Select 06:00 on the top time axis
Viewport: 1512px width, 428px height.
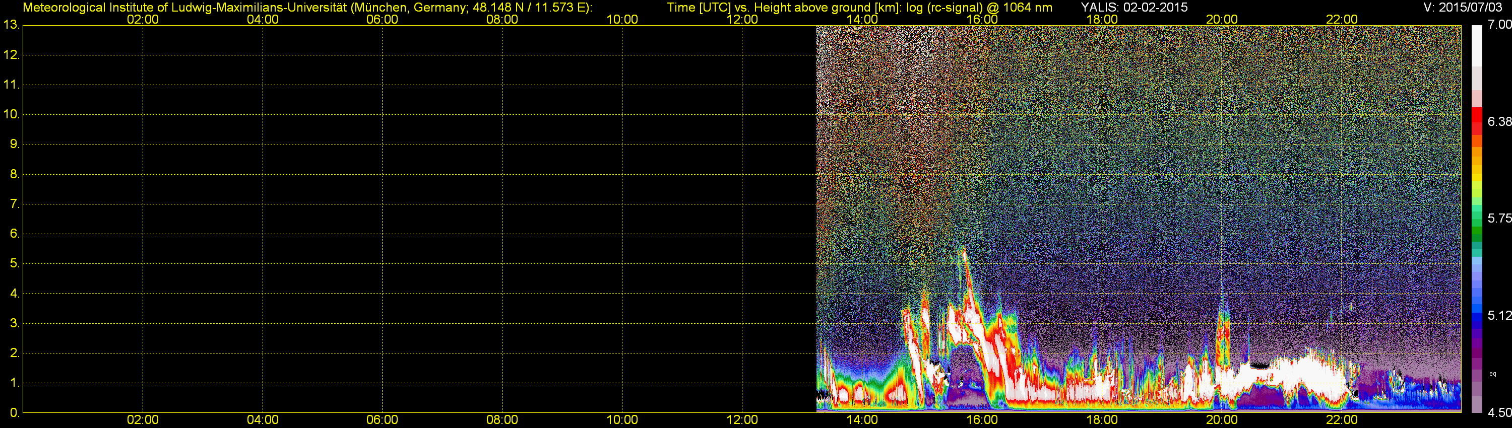(382, 19)
